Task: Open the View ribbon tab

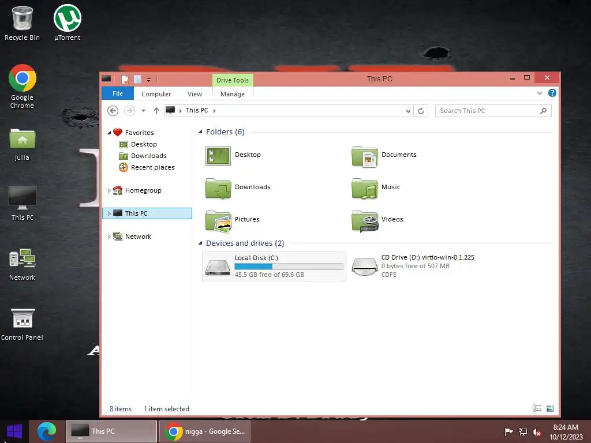Action: click(195, 94)
